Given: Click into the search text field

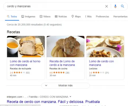Looking at the screenshot, I should (x=55, y=6).
